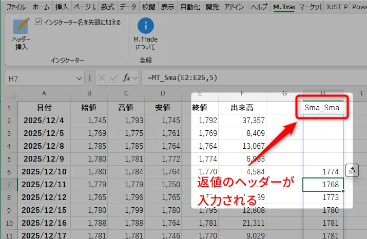Open the JUST P ribbon tab
The image size is (367, 239).
point(337,7)
